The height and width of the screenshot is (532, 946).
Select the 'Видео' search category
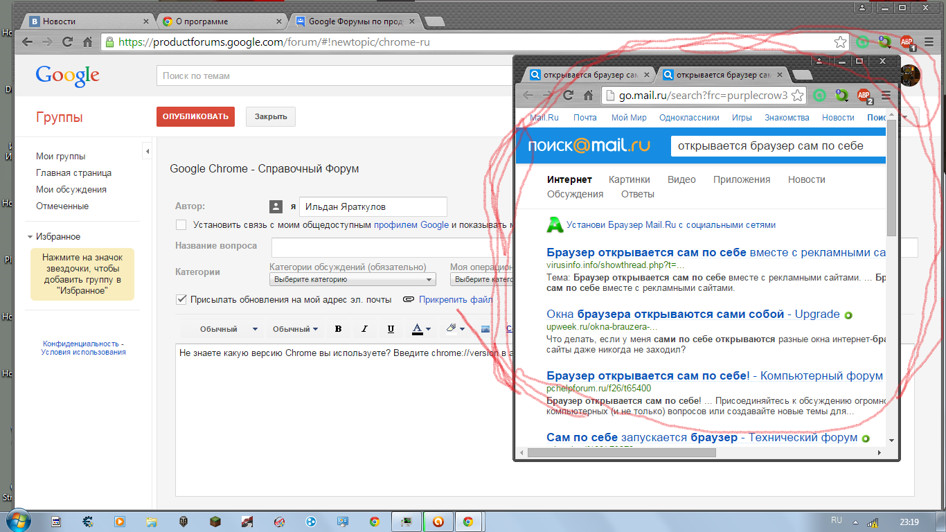[681, 179]
